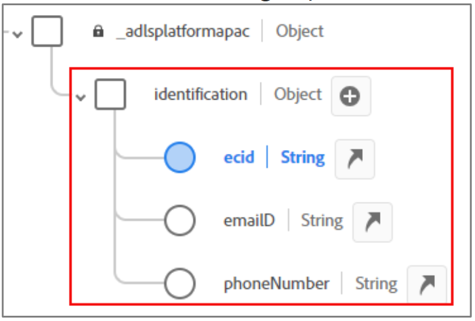
Task: Click Object type label beside _adlsplatformapac
Action: (300, 31)
